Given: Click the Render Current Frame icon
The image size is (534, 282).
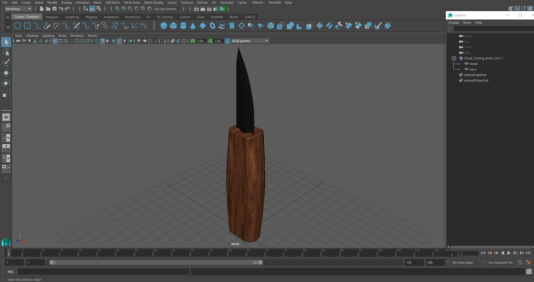Looking at the screenshot, I should 203,9.
